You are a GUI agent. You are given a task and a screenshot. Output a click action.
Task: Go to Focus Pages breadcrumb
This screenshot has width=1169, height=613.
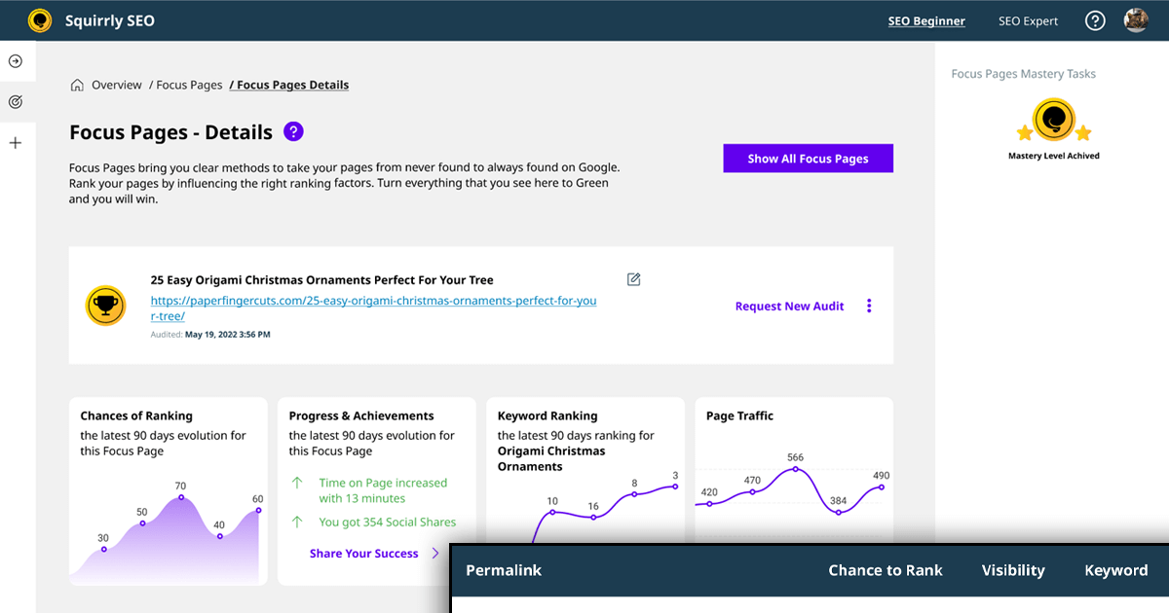tap(189, 85)
